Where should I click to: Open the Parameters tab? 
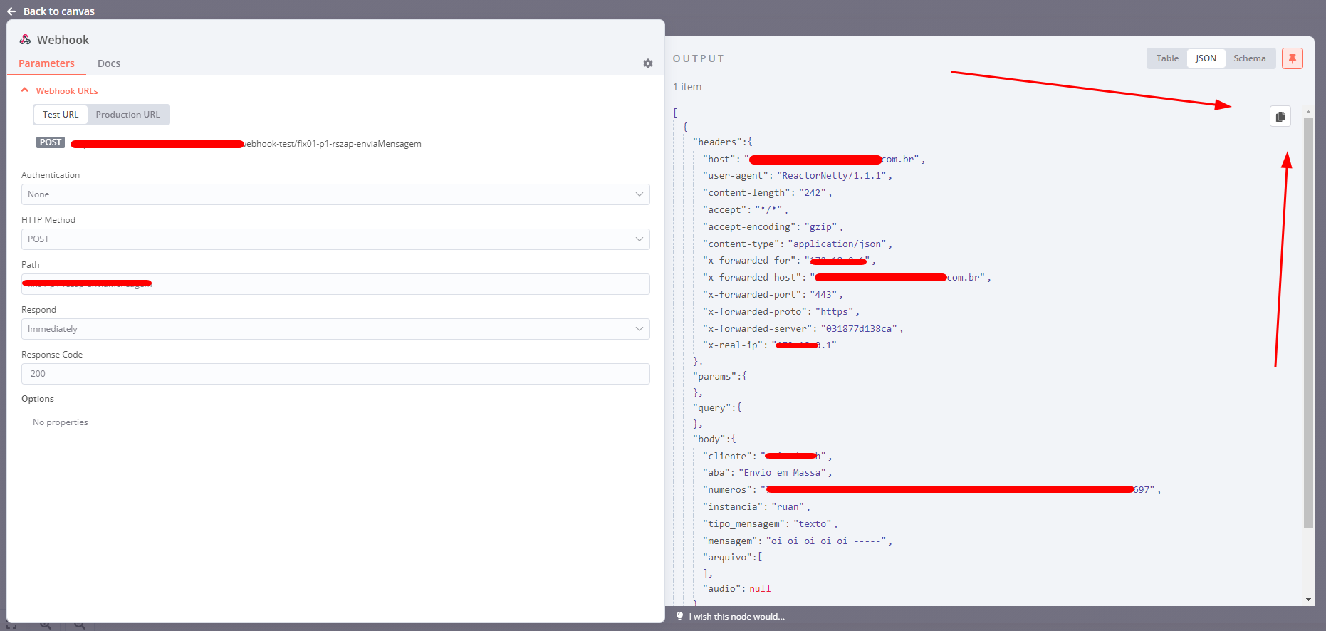(x=46, y=63)
